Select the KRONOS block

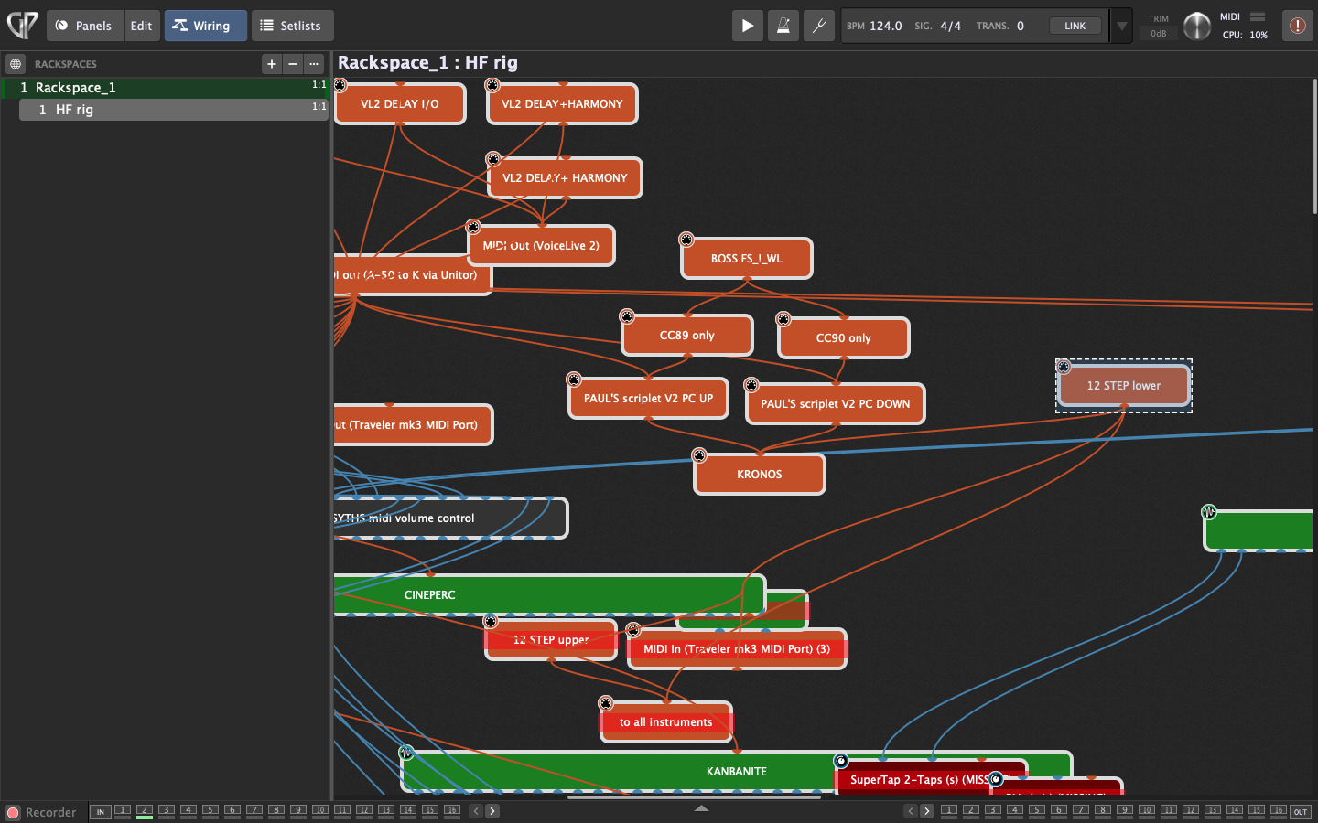click(x=760, y=475)
